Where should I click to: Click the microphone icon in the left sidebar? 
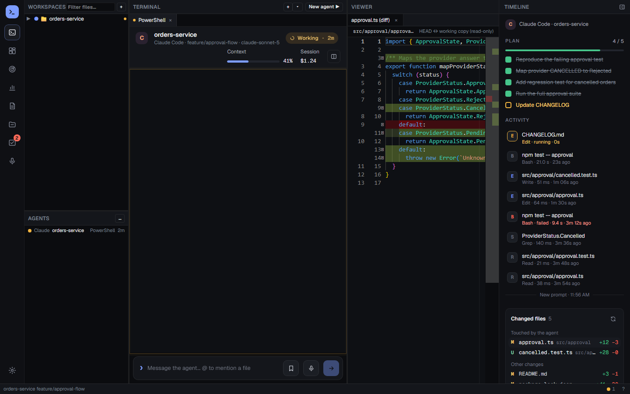[12, 161]
